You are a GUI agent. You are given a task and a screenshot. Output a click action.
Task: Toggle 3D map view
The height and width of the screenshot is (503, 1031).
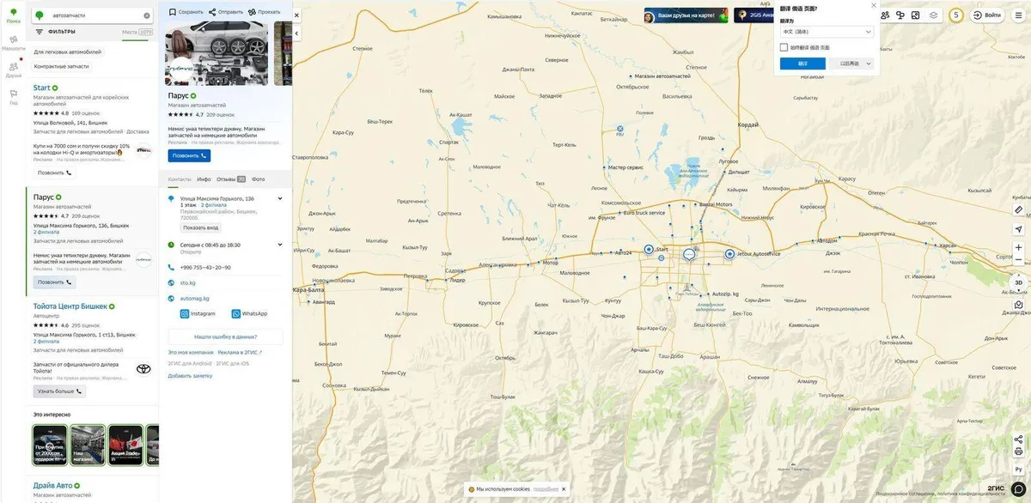(x=1018, y=282)
